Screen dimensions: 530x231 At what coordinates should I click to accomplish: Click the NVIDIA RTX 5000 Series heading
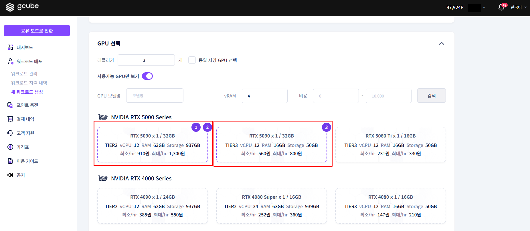(x=141, y=117)
